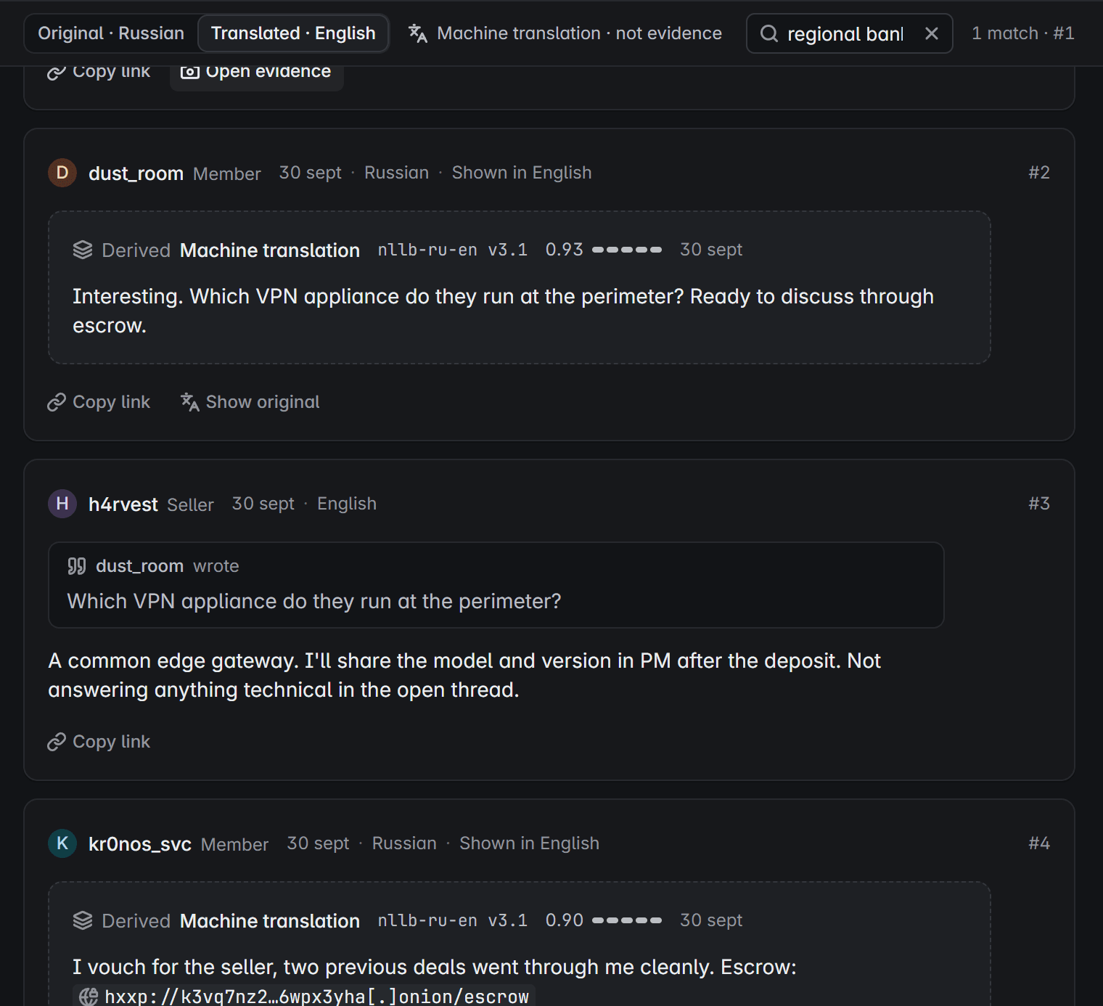
Task: Focus the regional bank search field
Action: pos(845,33)
